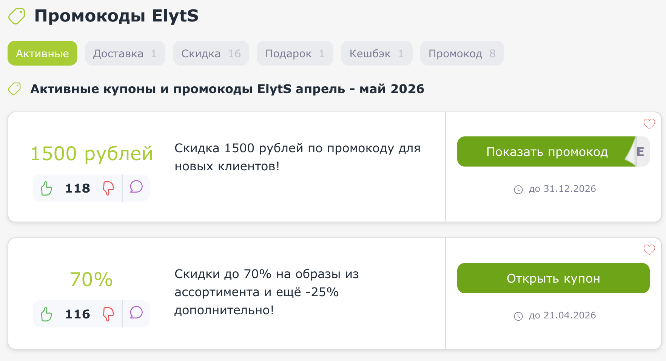The width and height of the screenshot is (666, 361).
Task: Click the Показать промокод button
Action: coord(547,151)
